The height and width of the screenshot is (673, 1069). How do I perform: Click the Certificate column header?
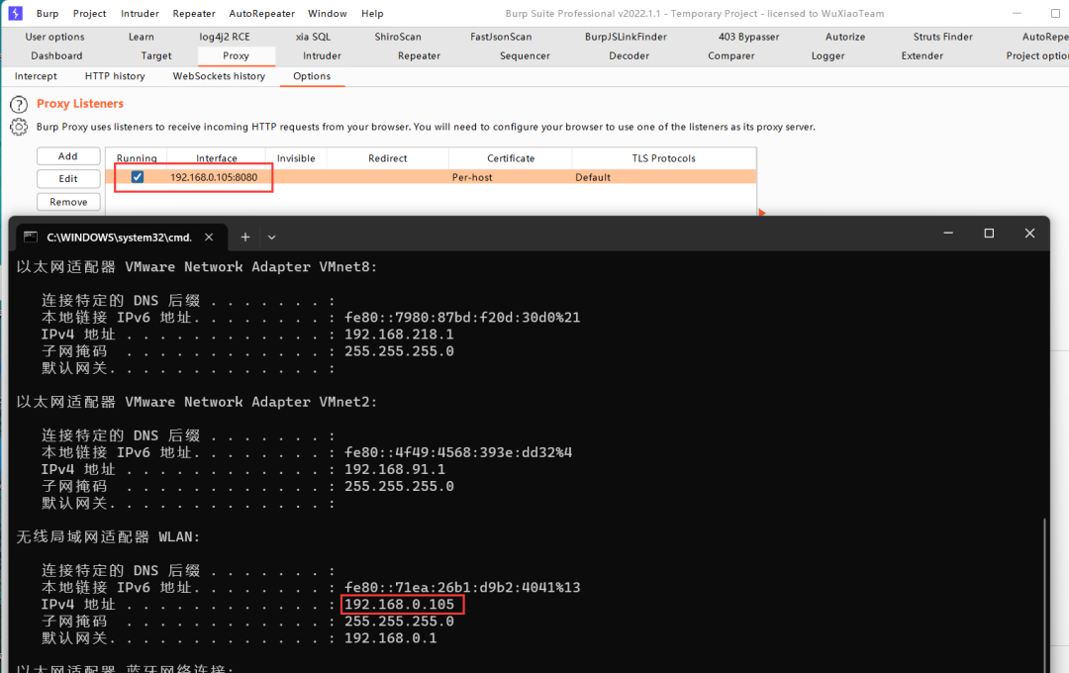pos(511,158)
